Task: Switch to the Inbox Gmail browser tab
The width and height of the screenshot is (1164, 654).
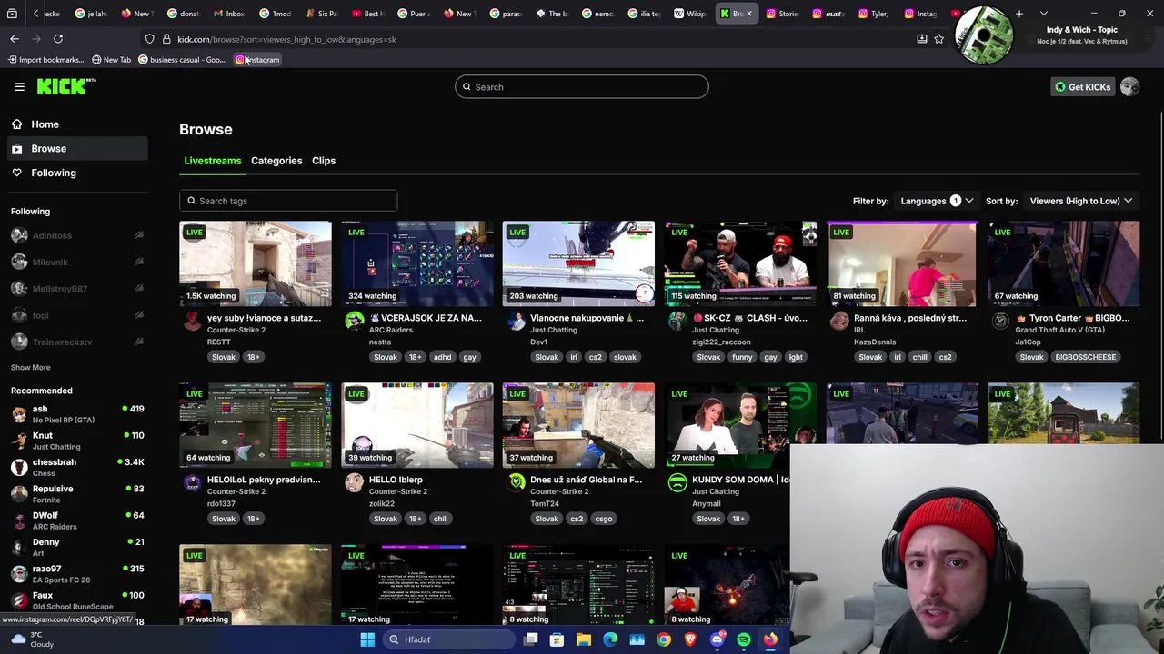Action: point(231,14)
